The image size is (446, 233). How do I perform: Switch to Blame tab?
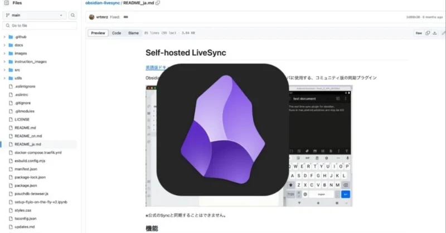[133, 33]
